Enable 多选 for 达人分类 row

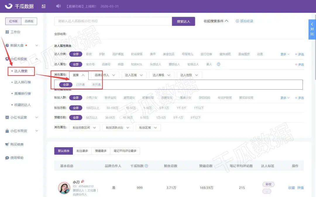click(x=299, y=54)
